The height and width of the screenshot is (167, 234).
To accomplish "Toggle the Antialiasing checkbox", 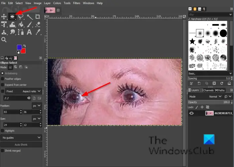I will (2, 73).
